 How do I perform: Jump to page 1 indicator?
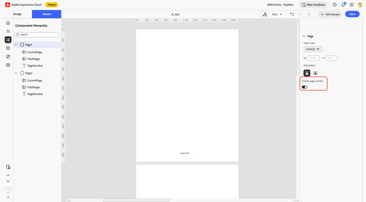point(8,190)
